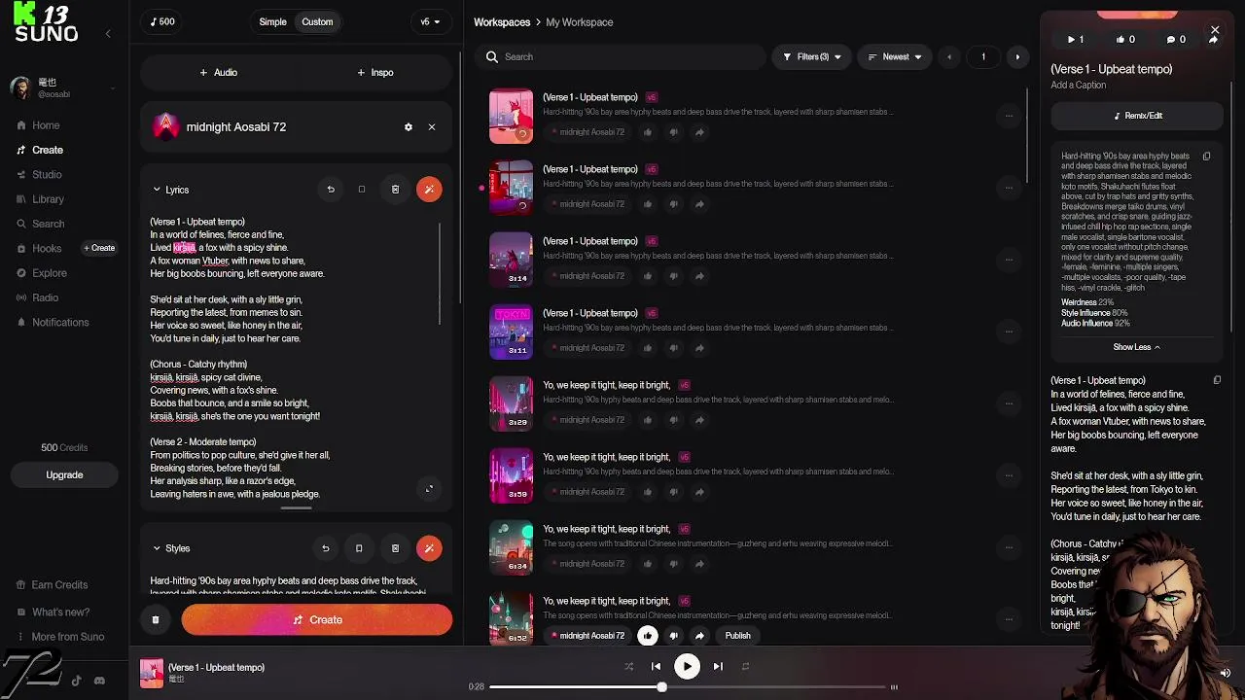Screen dimensions: 1245x700
Task: Share the 6:52 song in the list
Action: pyautogui.click(x=699, y=636)
